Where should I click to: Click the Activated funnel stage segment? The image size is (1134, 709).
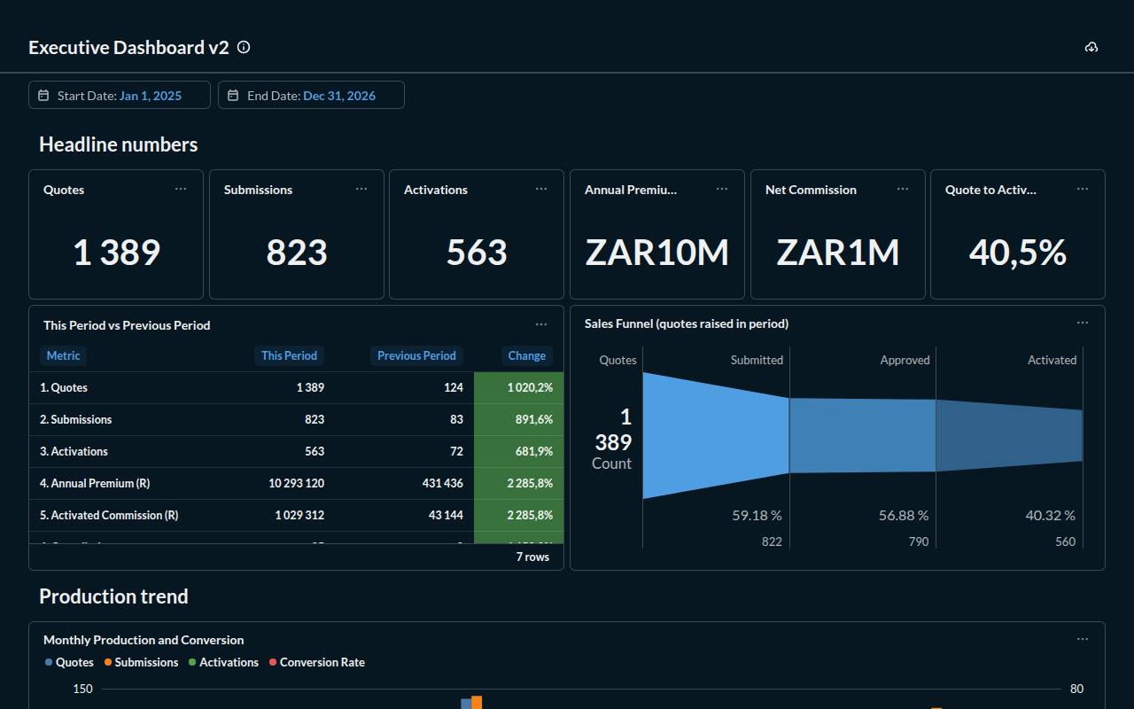click(1009, 435)
